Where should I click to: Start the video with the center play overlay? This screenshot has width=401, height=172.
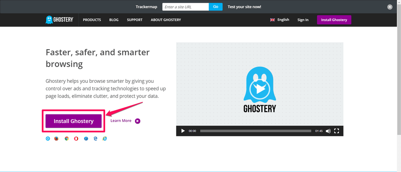(259, 89)
